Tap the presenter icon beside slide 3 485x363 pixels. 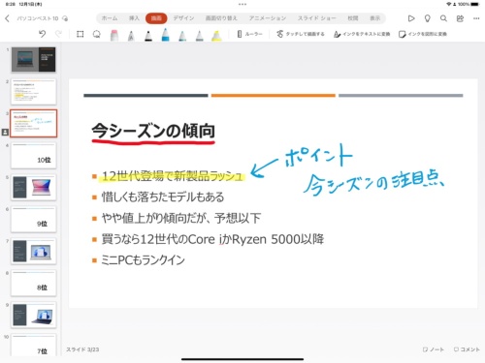(5, 132)
